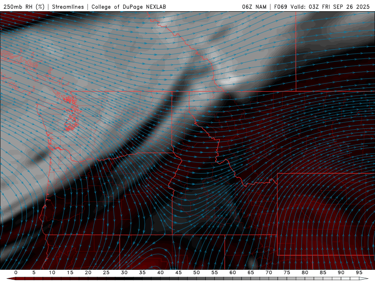Click the 30 label on the legend
375x281 pixels.
124,273
